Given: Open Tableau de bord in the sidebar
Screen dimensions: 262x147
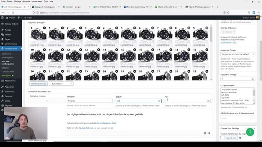Looking at the screenshot, I should [x=11, y=24].
